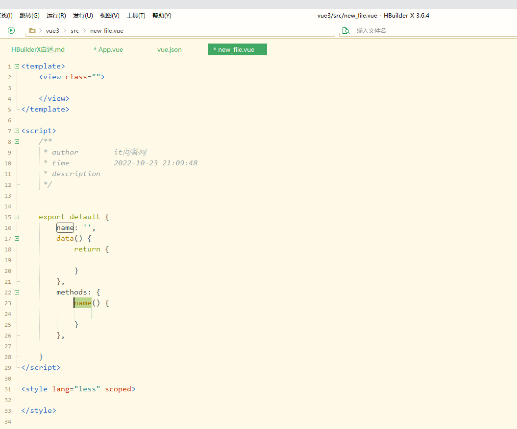
Task: Collapse the comment block on line 8
Action: 17,141
